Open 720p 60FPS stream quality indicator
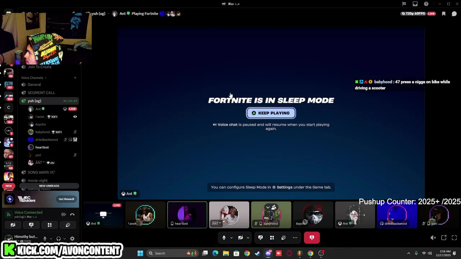This screenshot has width=461, height=259. (413, 14)
